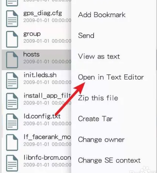Select the libnfc-brcm.con file icon
Image resolution: width=157 pixels, height=173 pixels.
click(12, 163)
